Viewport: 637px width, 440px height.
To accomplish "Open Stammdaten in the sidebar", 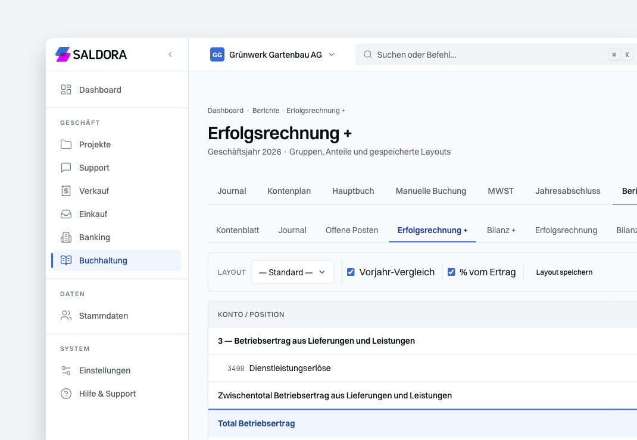I will click(117, 315).
